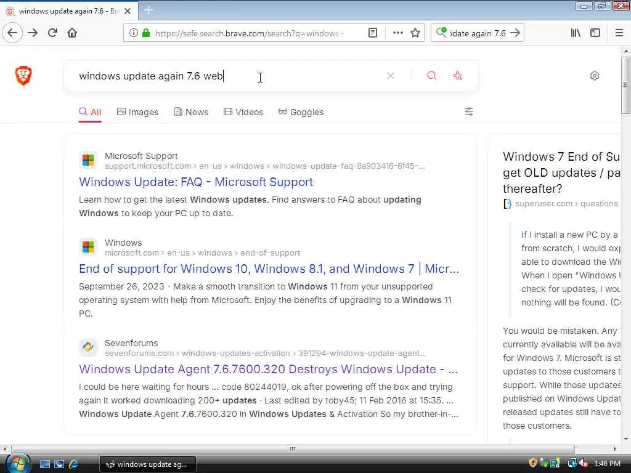Click the browser address bar URL
The width and height of the screenshot is (631, 473).
(250, 33)
